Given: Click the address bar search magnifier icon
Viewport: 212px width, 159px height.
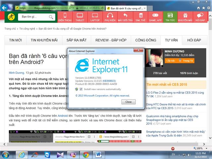Looking at the screenshot, I should pos(70,8).
